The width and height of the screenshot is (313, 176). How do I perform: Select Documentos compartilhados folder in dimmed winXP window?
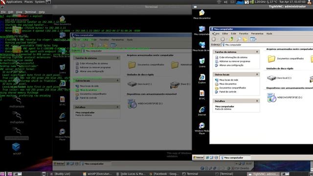[x=146, y=65]
